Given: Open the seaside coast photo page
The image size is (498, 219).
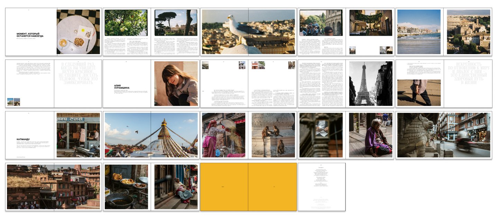Looking at the screenshot, I should coord(419,32).
